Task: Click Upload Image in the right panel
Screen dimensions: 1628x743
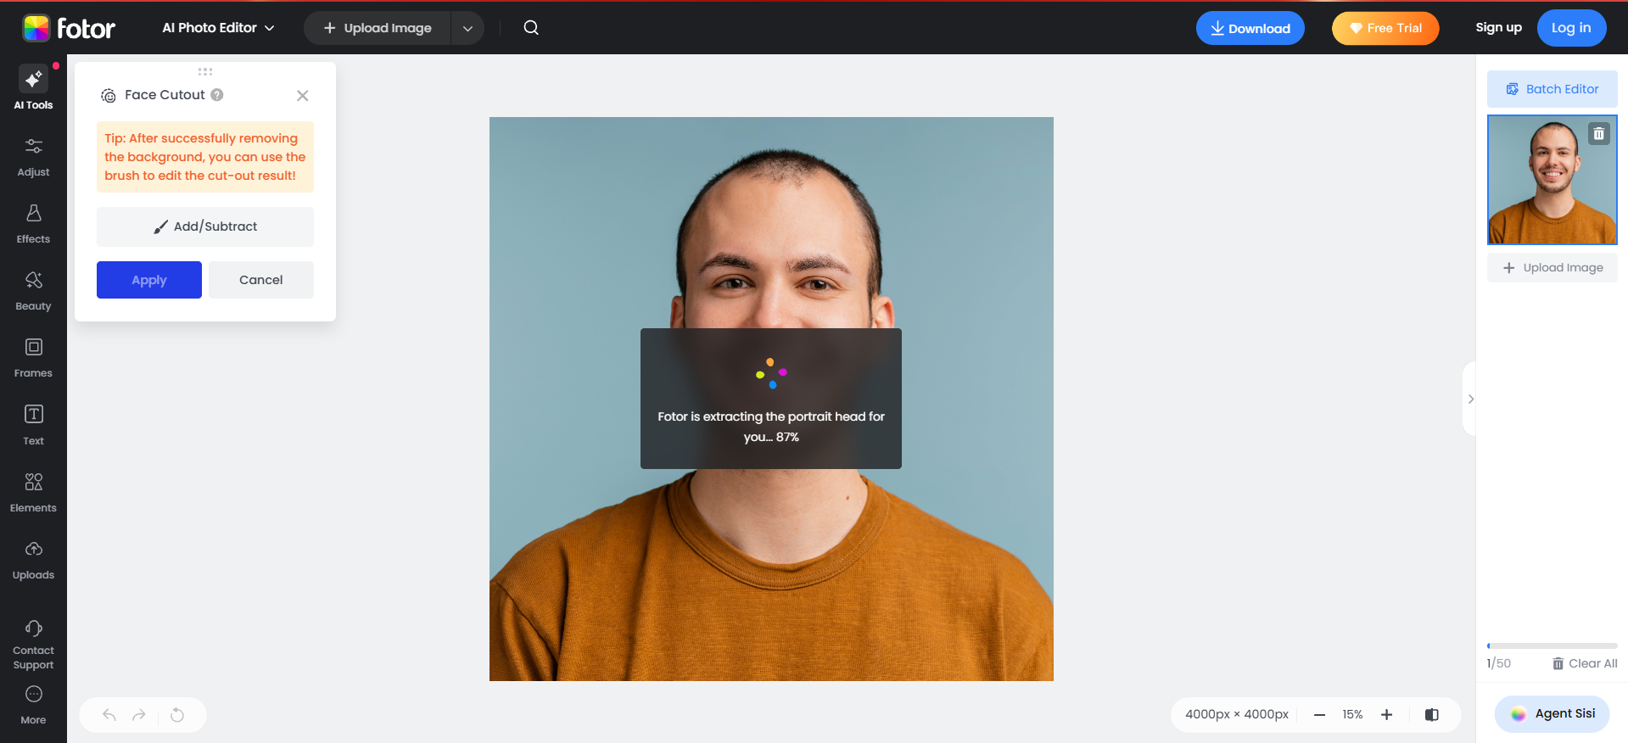Action: [x=1552, y=268]
